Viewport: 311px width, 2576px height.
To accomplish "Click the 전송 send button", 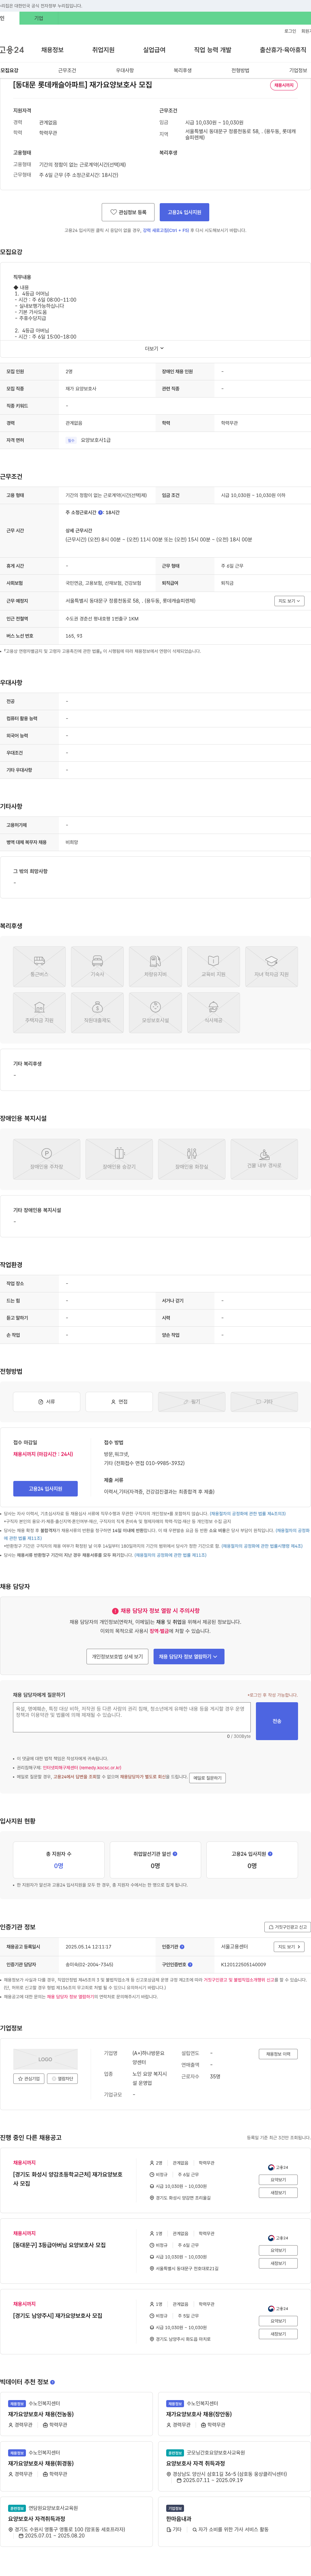I will click(x=277, y=1721).
